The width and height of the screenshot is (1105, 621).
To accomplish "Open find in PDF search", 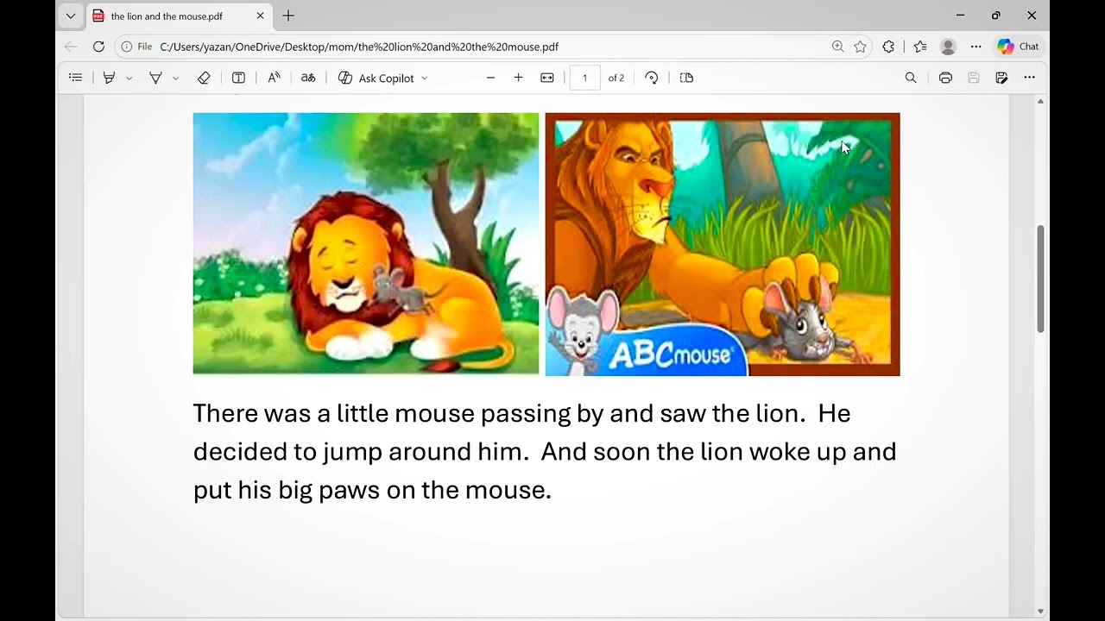I will tap(911, 78).
